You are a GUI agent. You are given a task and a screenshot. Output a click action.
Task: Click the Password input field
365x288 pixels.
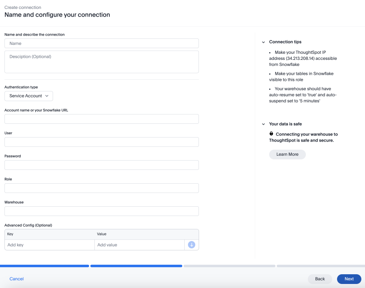[101, 165]
